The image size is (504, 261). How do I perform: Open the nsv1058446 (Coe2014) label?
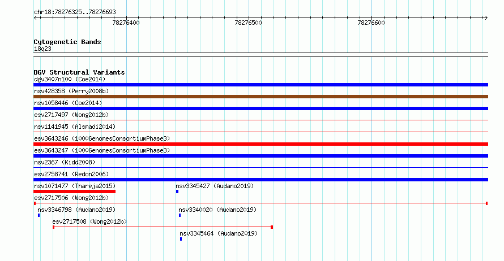(68, 103)
